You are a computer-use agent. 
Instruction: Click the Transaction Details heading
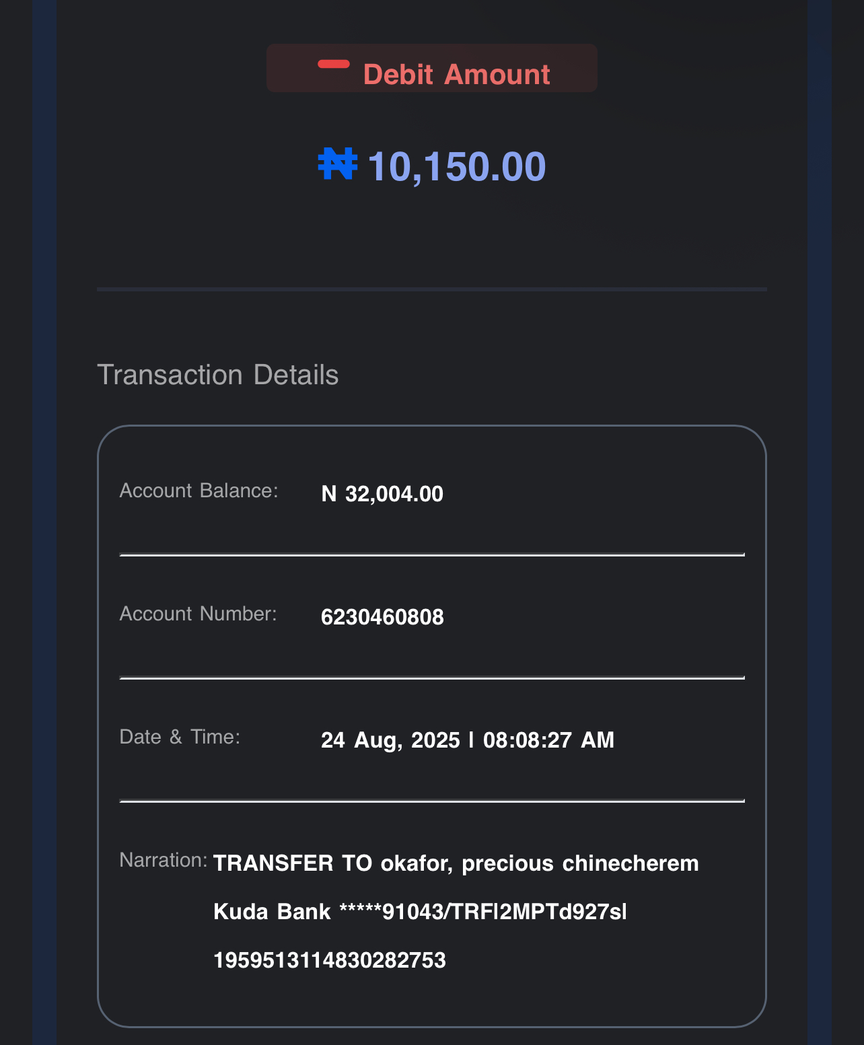(217, 375)
